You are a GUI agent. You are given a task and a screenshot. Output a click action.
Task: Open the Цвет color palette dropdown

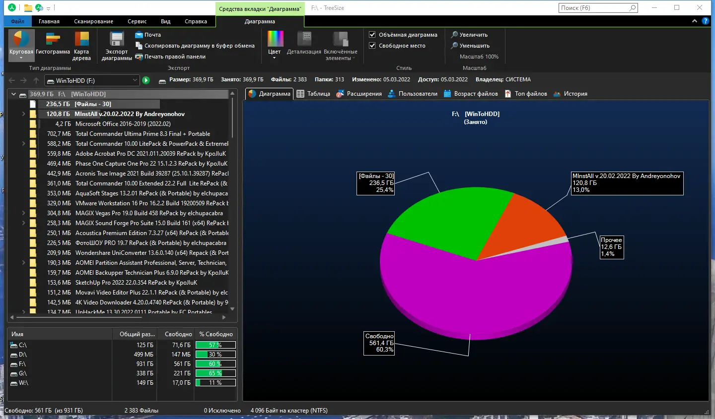tap(275, 45)
